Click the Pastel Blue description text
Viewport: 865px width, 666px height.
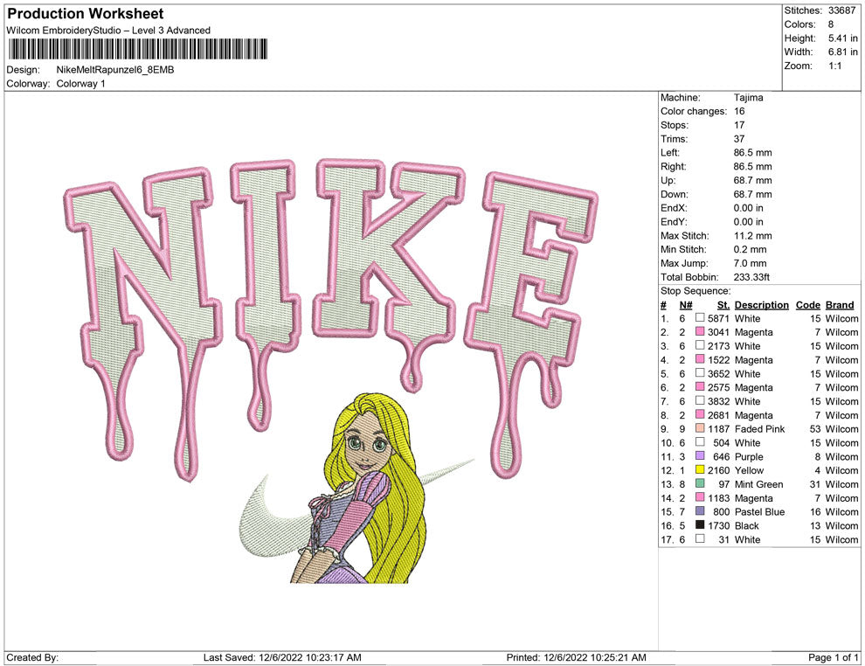click(x=759, y=511)
